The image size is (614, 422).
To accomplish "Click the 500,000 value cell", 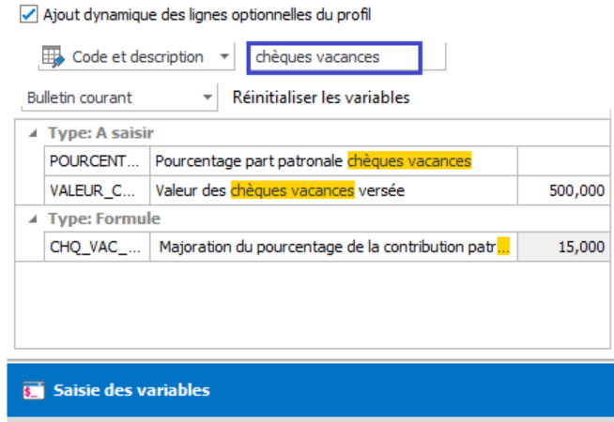I will (564, 190).
